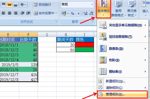Click the percent style icon
Screen dimensions: 150x99
72,13
